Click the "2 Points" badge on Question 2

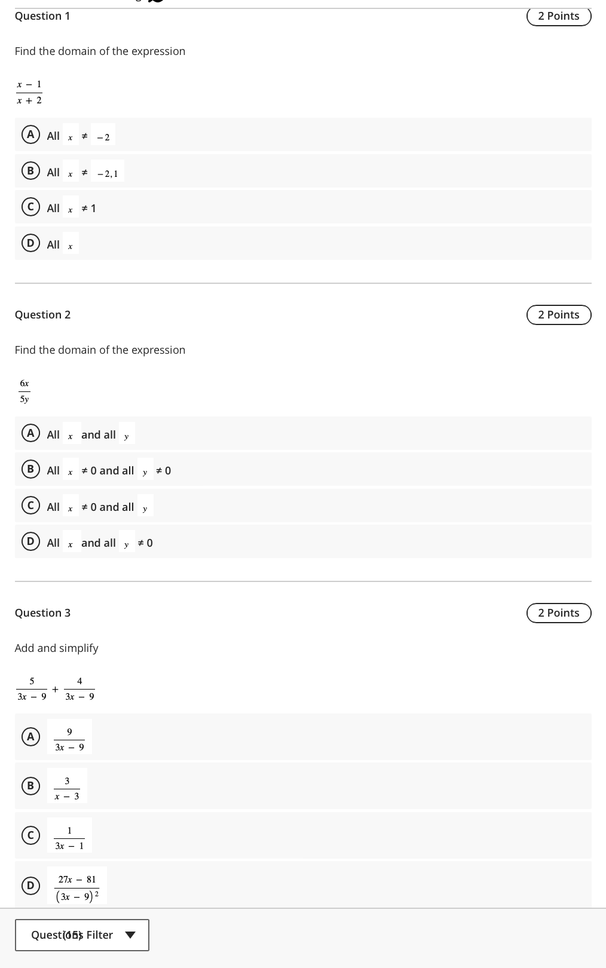pos(558,314)
